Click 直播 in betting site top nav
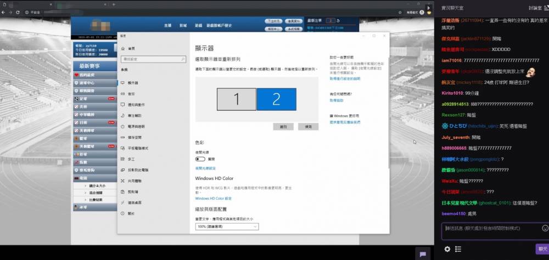The image size is (549, 260). coord(167,26)
